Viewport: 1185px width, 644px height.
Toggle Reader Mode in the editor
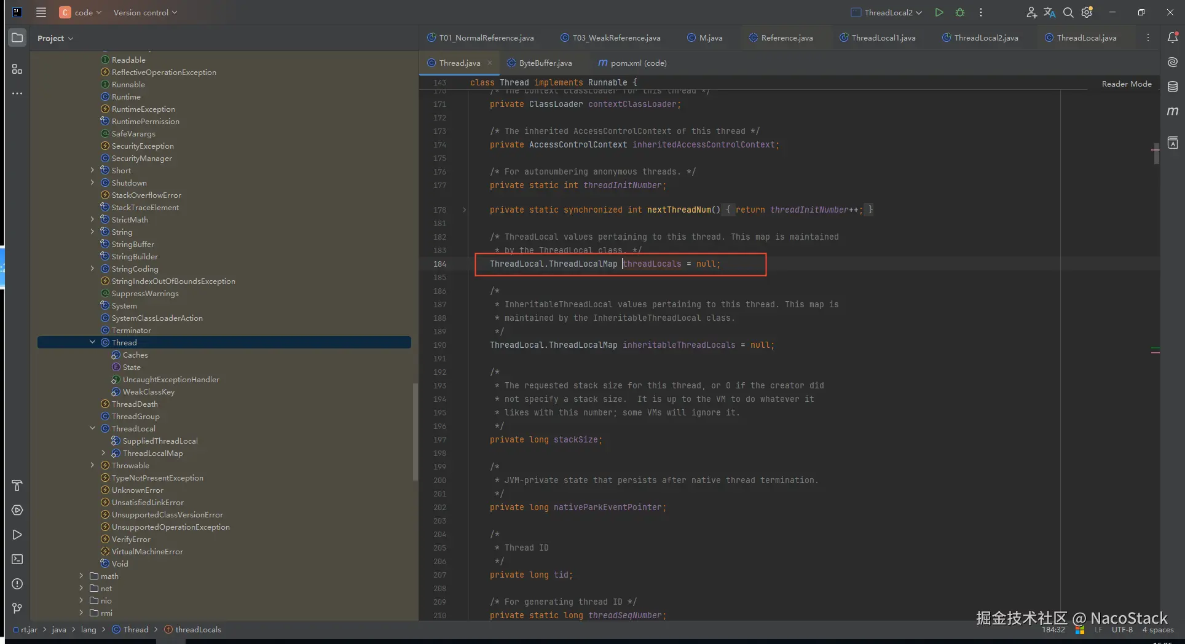coord(1126,84)
